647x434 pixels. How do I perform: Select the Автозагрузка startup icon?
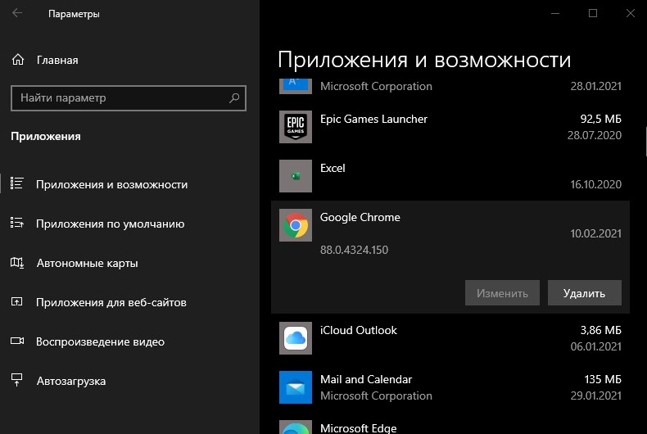click(17, 380)
